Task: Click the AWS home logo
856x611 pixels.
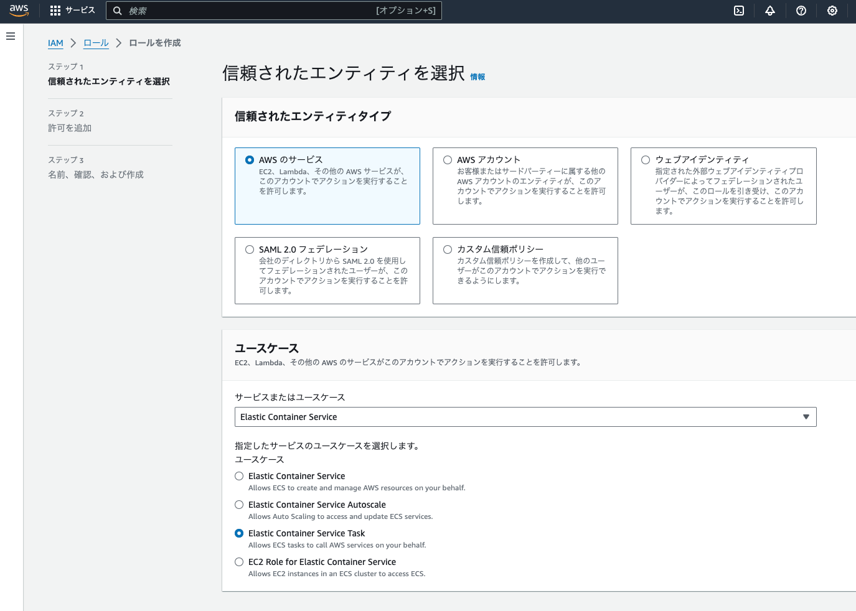Action: click(19, 10)
